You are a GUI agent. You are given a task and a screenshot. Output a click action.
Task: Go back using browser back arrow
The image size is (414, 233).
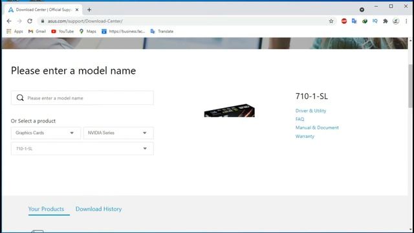[9, 21]
